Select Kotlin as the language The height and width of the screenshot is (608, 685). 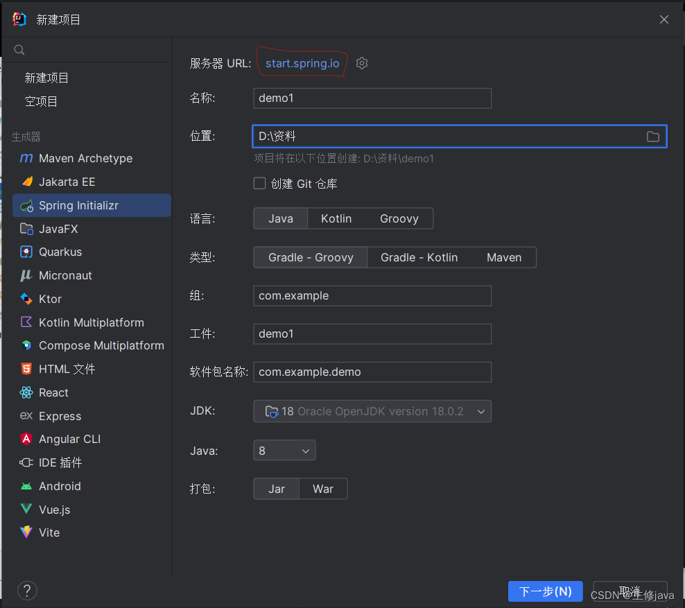point(336,218)
